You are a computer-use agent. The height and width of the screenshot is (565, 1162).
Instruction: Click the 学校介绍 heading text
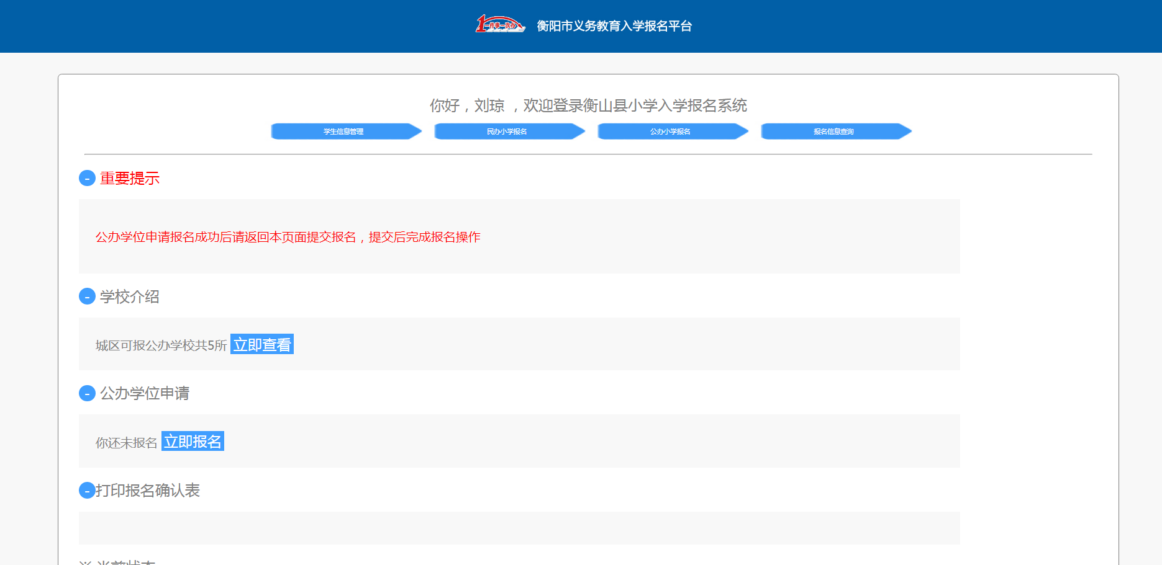tap(130, 297)
